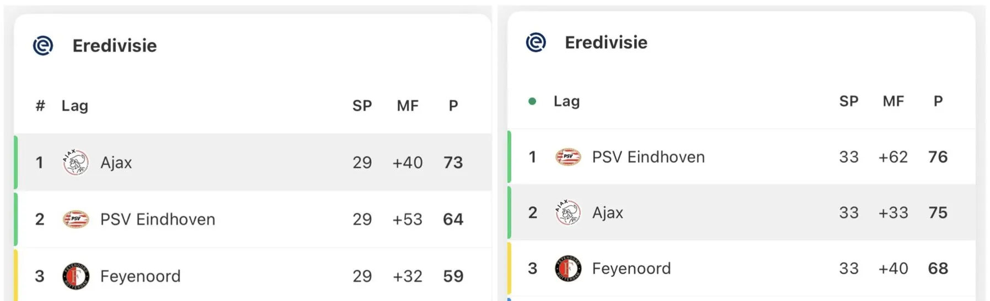Click the green dot in the right table header
The width and height of the screenshot is (990, 301).
(532, 101)
